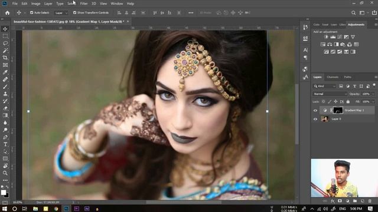The height and width of the screenshot is (212, 378).
Task: Switch to the Channels tab
Action: pyautogui.click(x=333, y=77)
